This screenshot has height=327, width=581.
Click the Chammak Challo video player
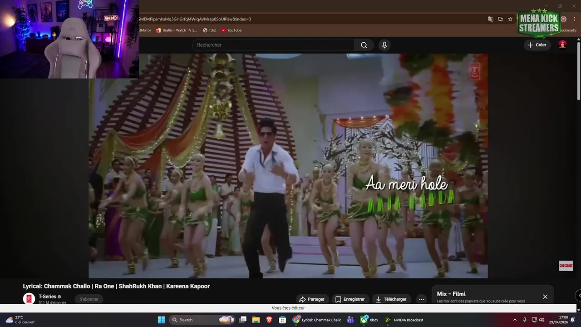point(288,166)
